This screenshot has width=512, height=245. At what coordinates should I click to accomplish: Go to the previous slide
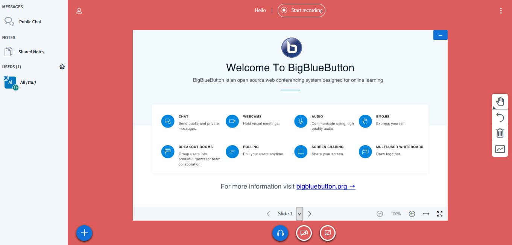[x=268, y=213]
